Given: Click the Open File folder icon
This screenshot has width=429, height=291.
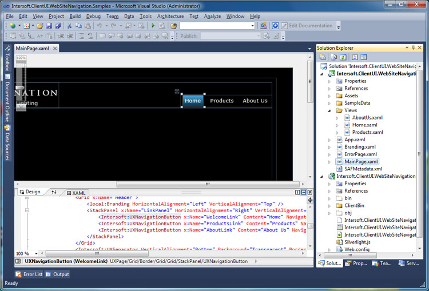Looking at the screenshot, I should 40,26.
